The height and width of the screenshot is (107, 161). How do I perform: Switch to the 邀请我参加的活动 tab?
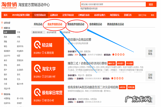tap(76, 24)
